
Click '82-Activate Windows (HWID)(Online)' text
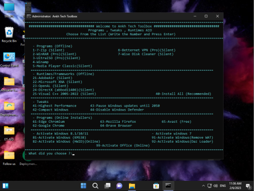point(67,142)
